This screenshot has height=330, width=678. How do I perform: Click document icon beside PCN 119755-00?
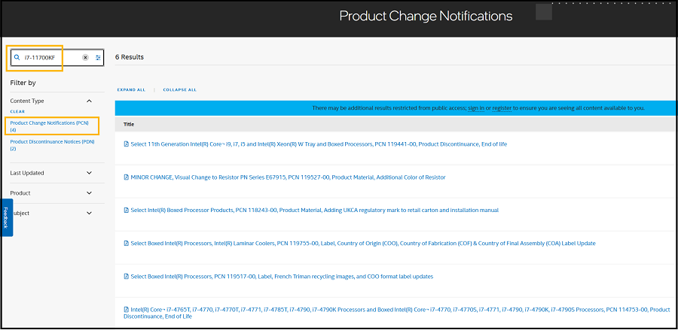click(126, 244)
